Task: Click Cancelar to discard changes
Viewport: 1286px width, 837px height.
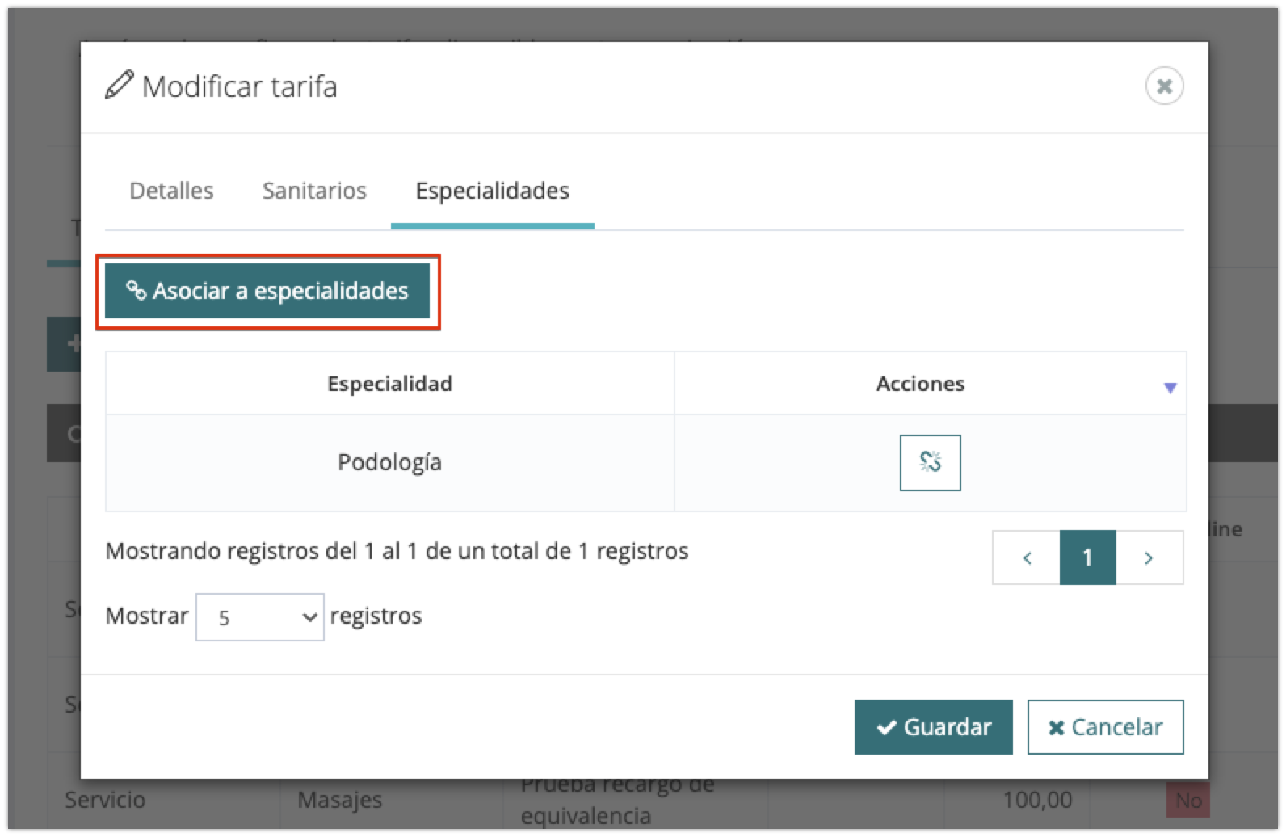Action: point(1105,727)
